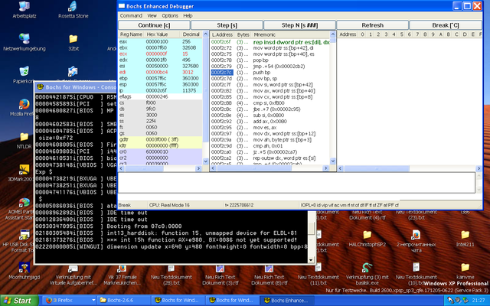This screenshot has width=490, height=306.
Task: Click the CPU: Real Mode 16 status field
Action: click(185, 205)
